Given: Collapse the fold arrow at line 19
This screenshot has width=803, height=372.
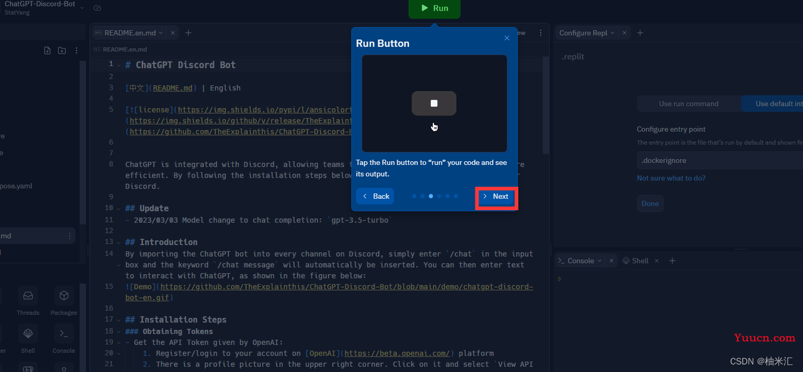Looking at the screenshot, I should point(119,343).
